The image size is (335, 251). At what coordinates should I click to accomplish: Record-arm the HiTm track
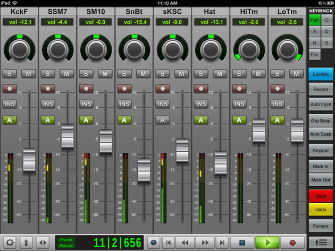(239, 89)
